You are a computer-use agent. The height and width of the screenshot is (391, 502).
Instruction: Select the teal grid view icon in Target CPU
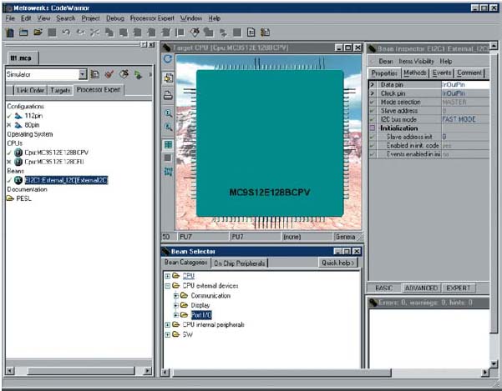tap(168, 145)
